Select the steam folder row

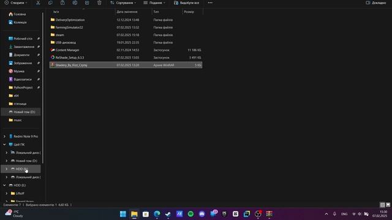126,35
